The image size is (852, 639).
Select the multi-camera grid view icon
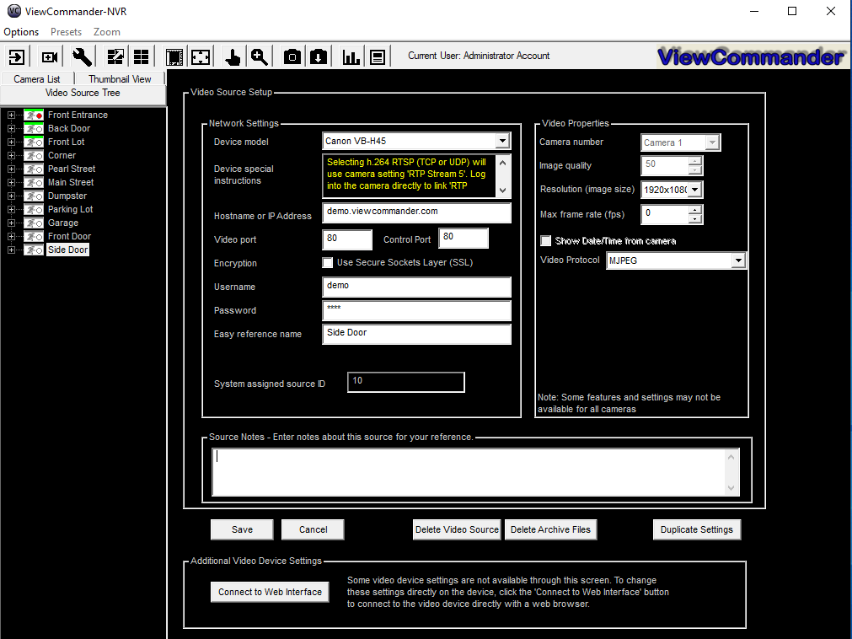(x=142, y=56)
